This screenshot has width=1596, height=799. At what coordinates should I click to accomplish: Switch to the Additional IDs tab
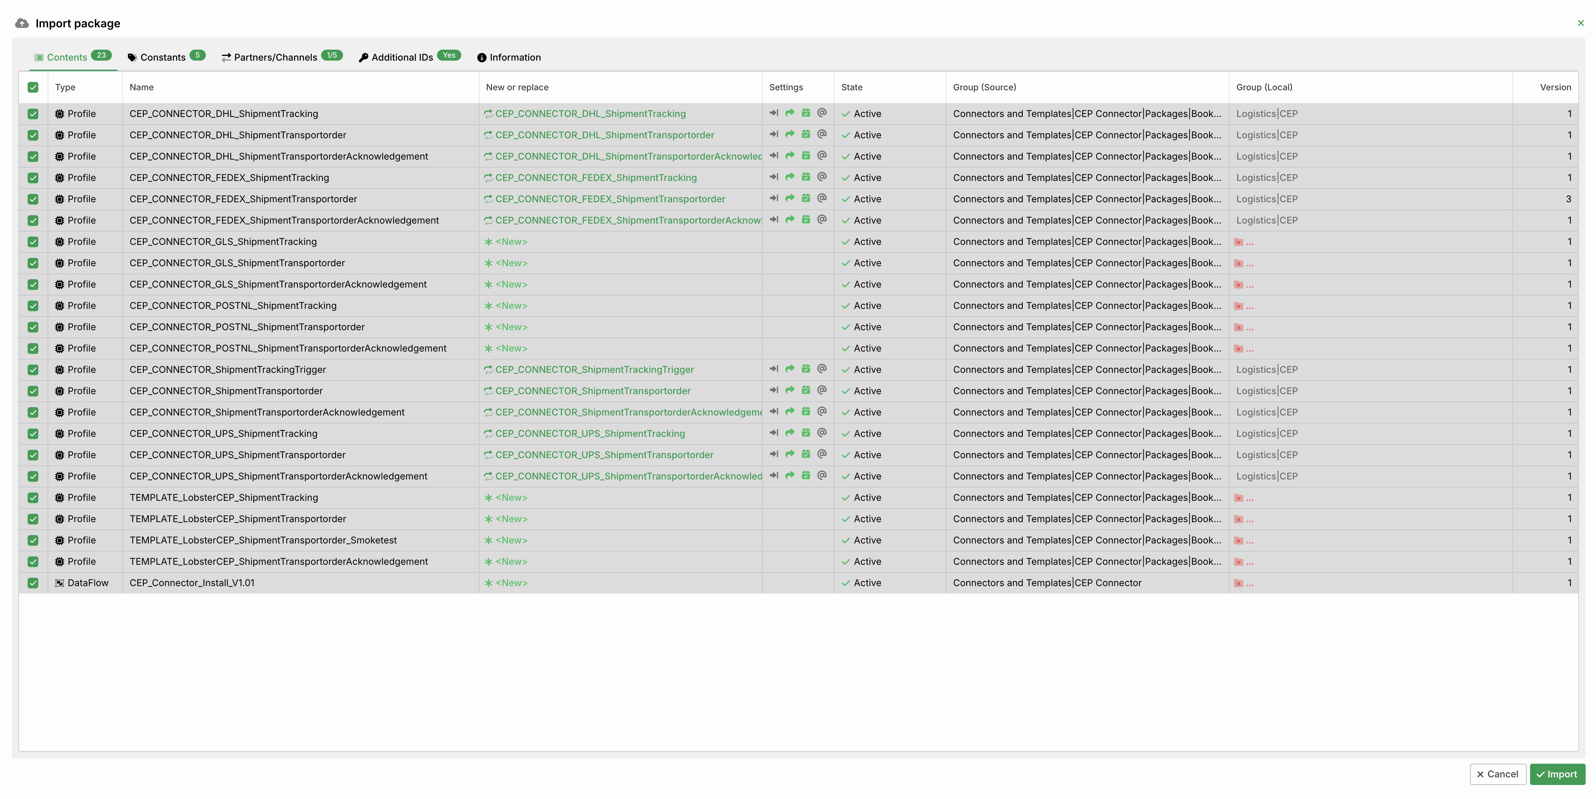[410, 57]
